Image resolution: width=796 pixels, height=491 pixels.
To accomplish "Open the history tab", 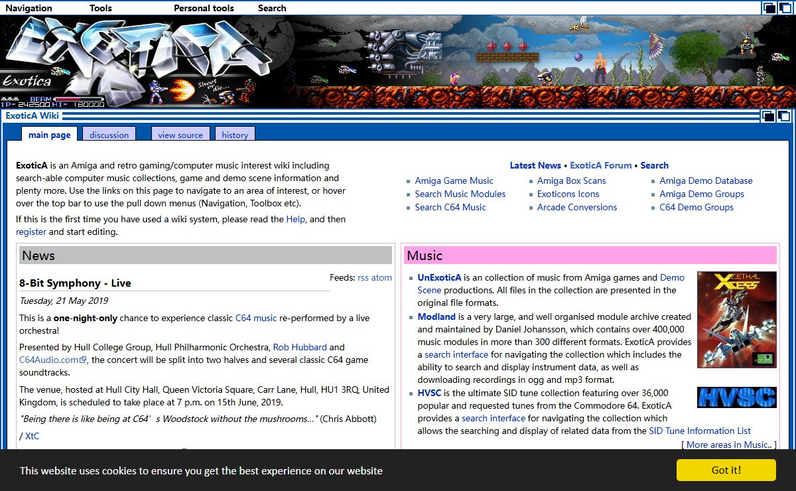I will (235, 135).
